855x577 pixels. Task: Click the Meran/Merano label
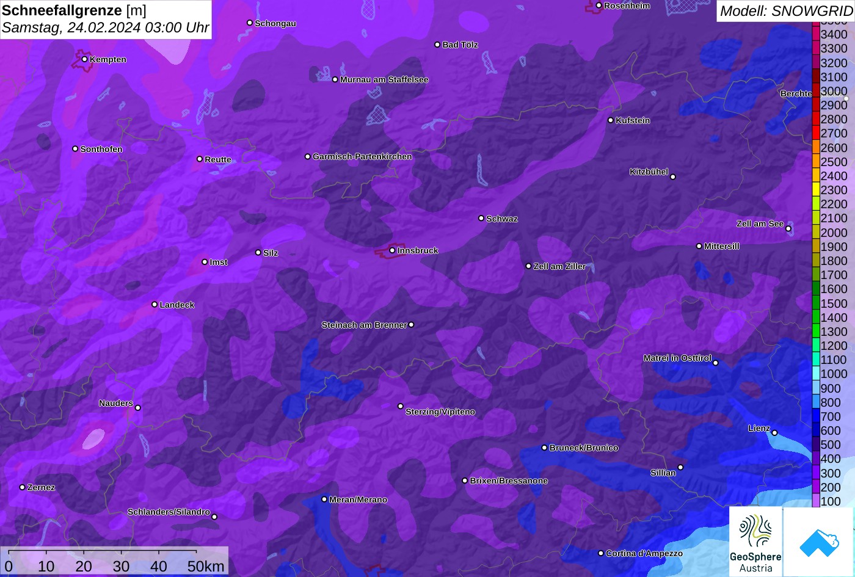point(358,499)
